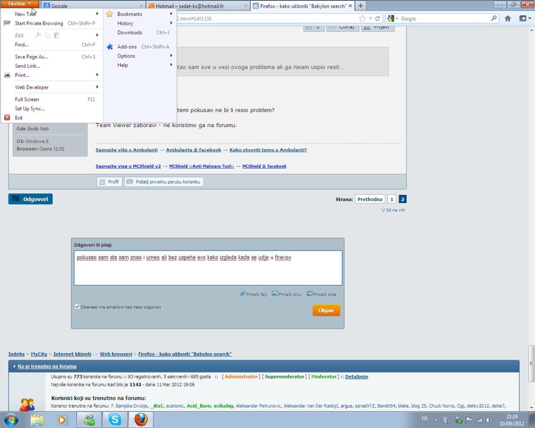Image resolution: width=535 pixels, height=428 pixels.
Task: Open the Windows Start menu
Action: pos(11,420)
